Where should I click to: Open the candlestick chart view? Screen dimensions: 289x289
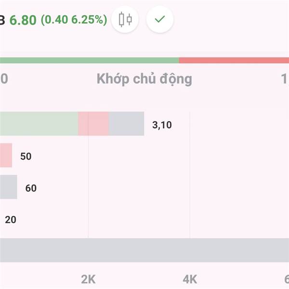pos(125,20)
